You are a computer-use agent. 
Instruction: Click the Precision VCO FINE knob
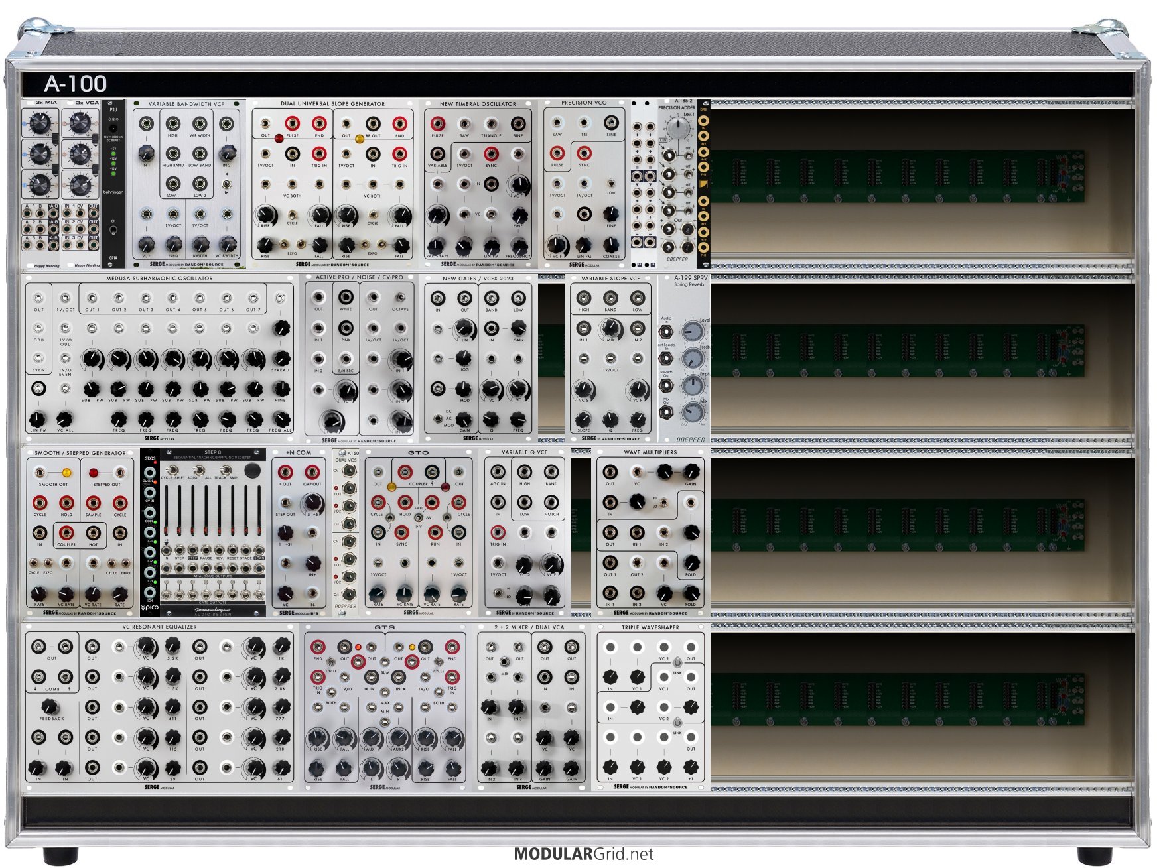click(611, 214)
